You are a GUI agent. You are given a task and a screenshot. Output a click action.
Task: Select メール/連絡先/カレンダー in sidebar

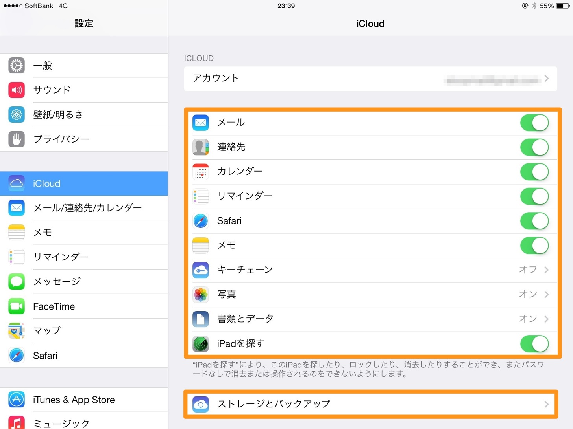[x=84, y=208]
